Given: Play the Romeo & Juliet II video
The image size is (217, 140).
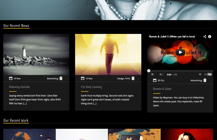Looking at the screenshot, I should (x=180, y=52).
